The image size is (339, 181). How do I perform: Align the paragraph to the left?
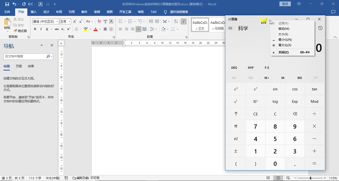point(120,29)
